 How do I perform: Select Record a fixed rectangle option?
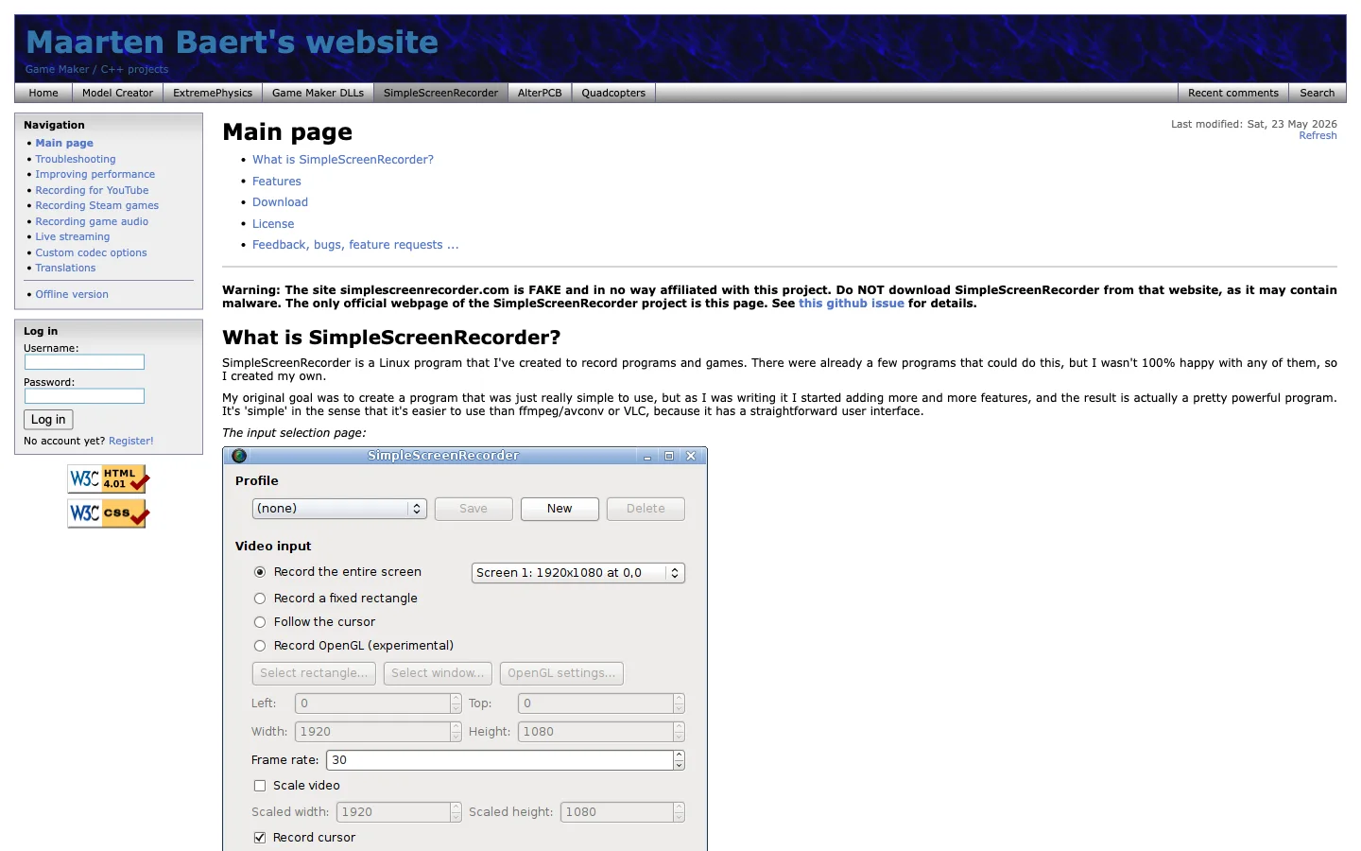(260, 599)
